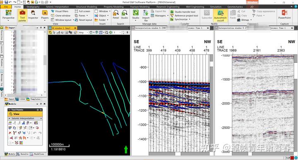
Task: Switch to the Seismic Interpretation ribbon tab
Action: coord(58,7)
